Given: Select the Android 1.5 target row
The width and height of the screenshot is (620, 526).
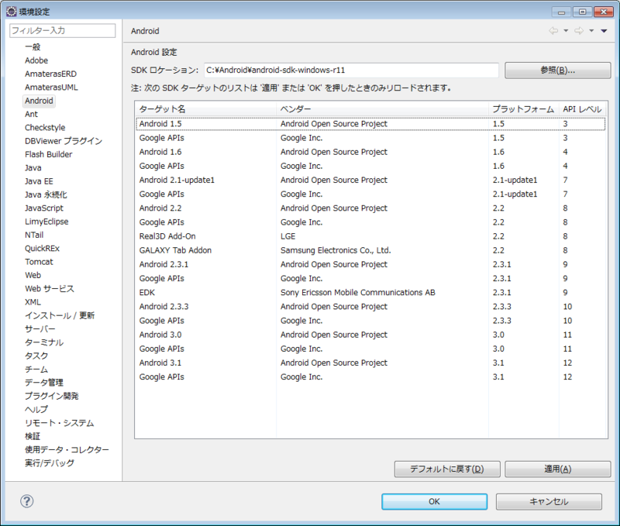Looking at the screenshot, I should (x=370, y=124).
